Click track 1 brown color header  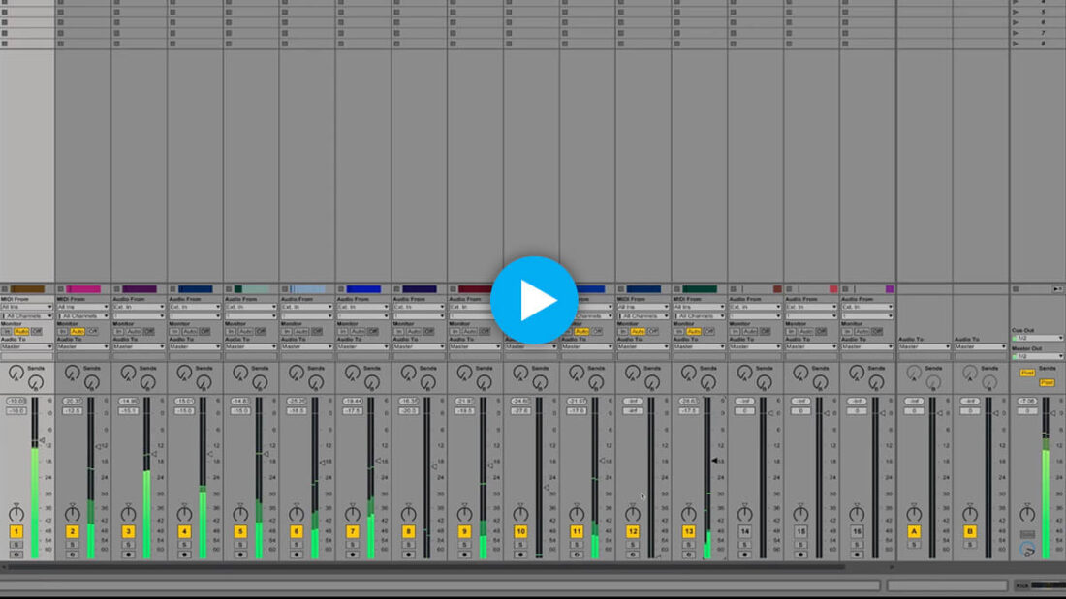click(27, 289)
